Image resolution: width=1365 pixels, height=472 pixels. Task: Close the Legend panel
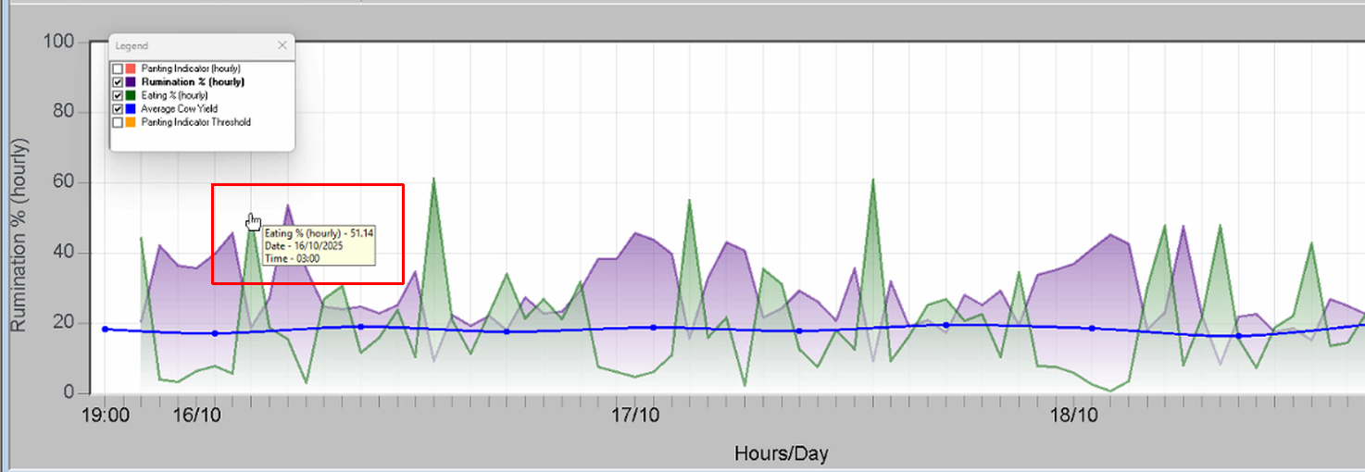click(x=282, y=45)
